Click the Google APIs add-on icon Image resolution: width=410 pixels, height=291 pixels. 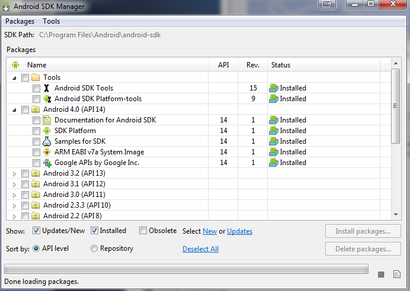coord(47,163)
